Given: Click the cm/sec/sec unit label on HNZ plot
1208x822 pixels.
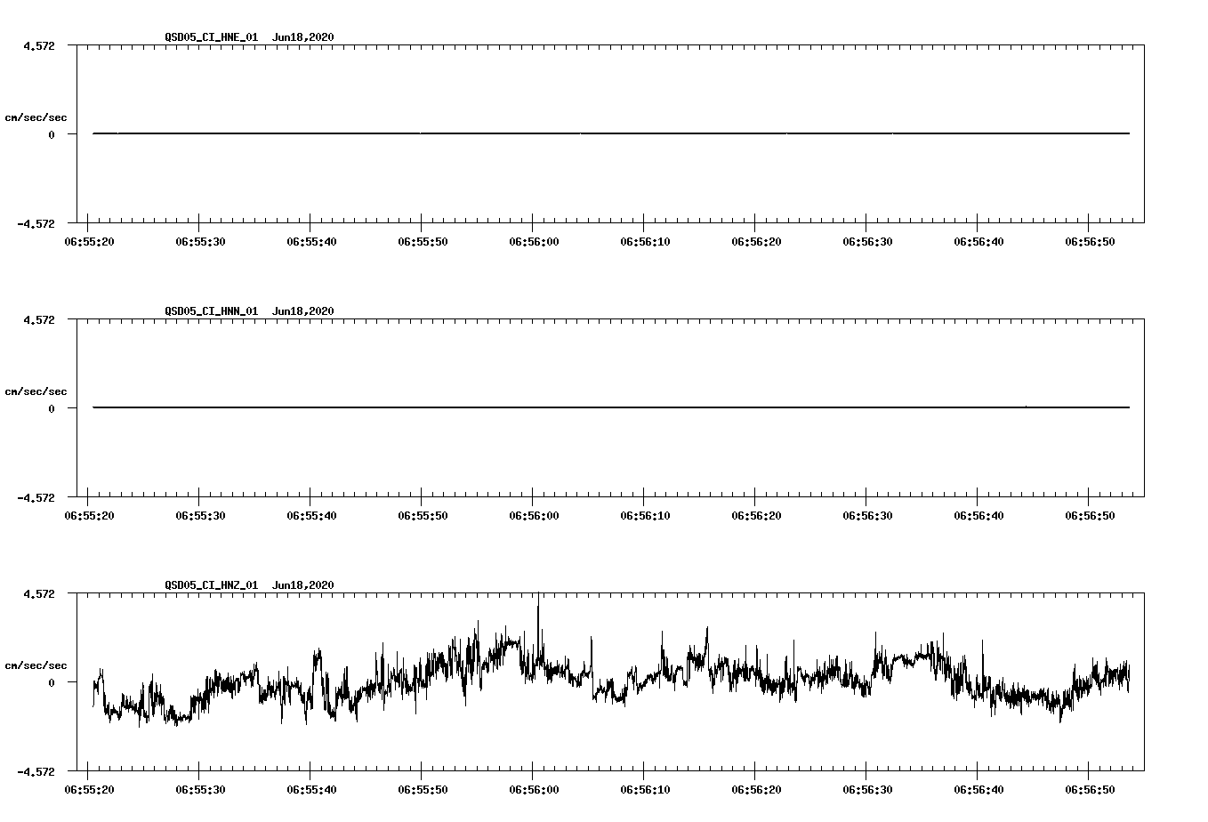Looking at the screenshot, I should pyautogui.click(x=36, y=665).
